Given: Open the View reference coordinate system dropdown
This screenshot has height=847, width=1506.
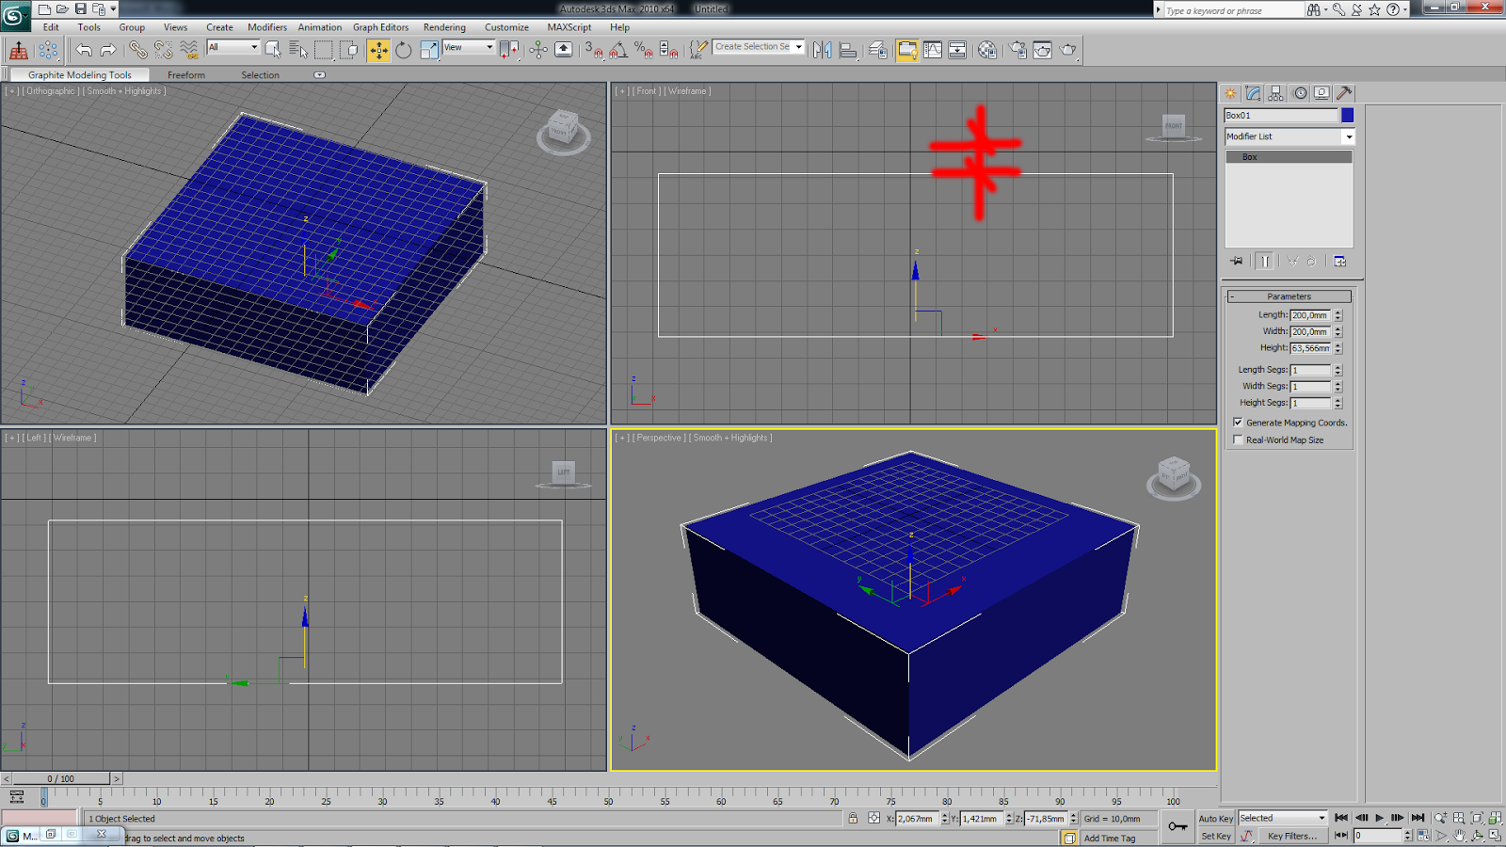Looking at the screenshot, I should click(489, 48).
